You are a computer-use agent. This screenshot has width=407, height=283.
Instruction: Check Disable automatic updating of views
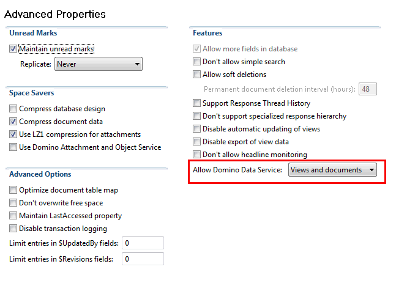(197, 129)
